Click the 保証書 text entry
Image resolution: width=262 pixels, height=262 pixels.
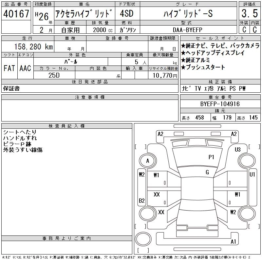[11, 89]
